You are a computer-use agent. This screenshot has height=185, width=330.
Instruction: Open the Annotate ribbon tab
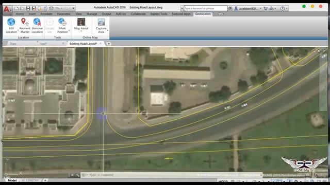point(46,14)
